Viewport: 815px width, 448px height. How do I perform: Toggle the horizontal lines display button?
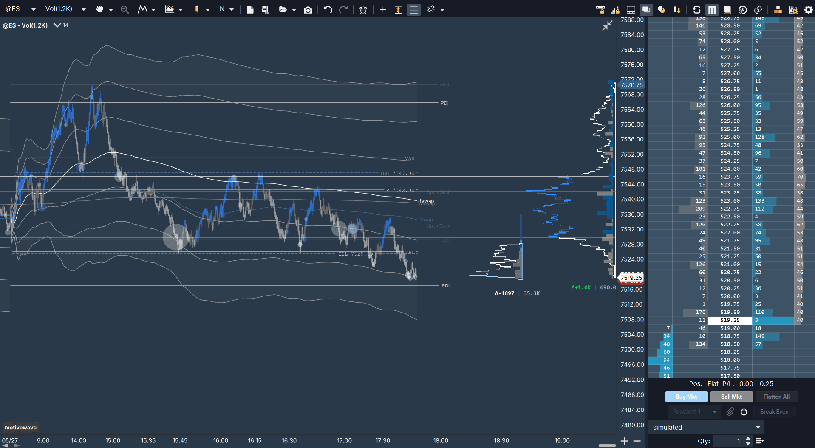point(414,9)
